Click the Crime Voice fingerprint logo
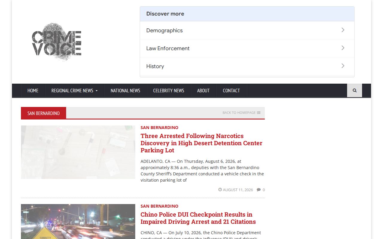Viewport: 383px width, 239px height. 57,42
